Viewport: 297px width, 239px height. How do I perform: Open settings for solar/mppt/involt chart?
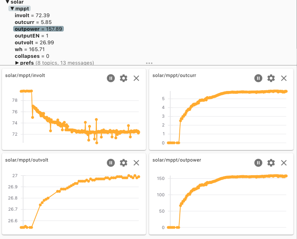coord(124,78)
